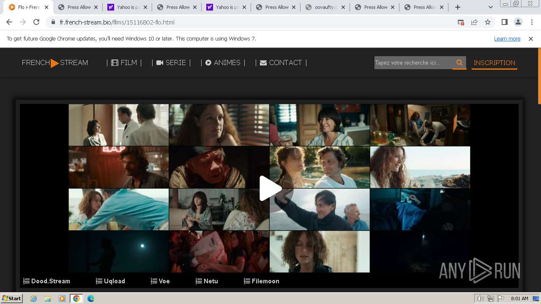Open the media player taskbar icon

(x=62, y=299)
